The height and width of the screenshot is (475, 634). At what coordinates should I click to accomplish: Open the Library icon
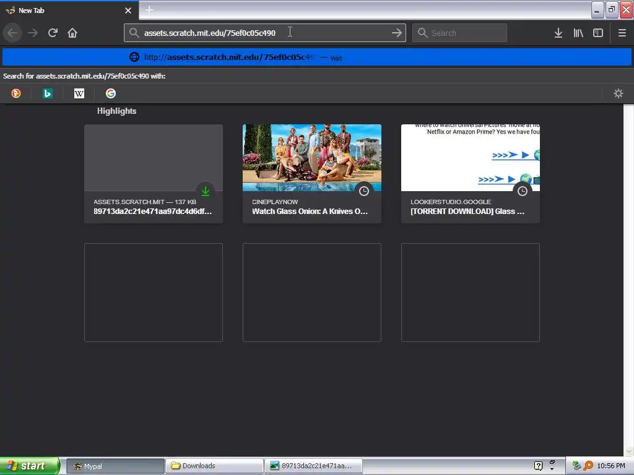[x=578, y=33]
